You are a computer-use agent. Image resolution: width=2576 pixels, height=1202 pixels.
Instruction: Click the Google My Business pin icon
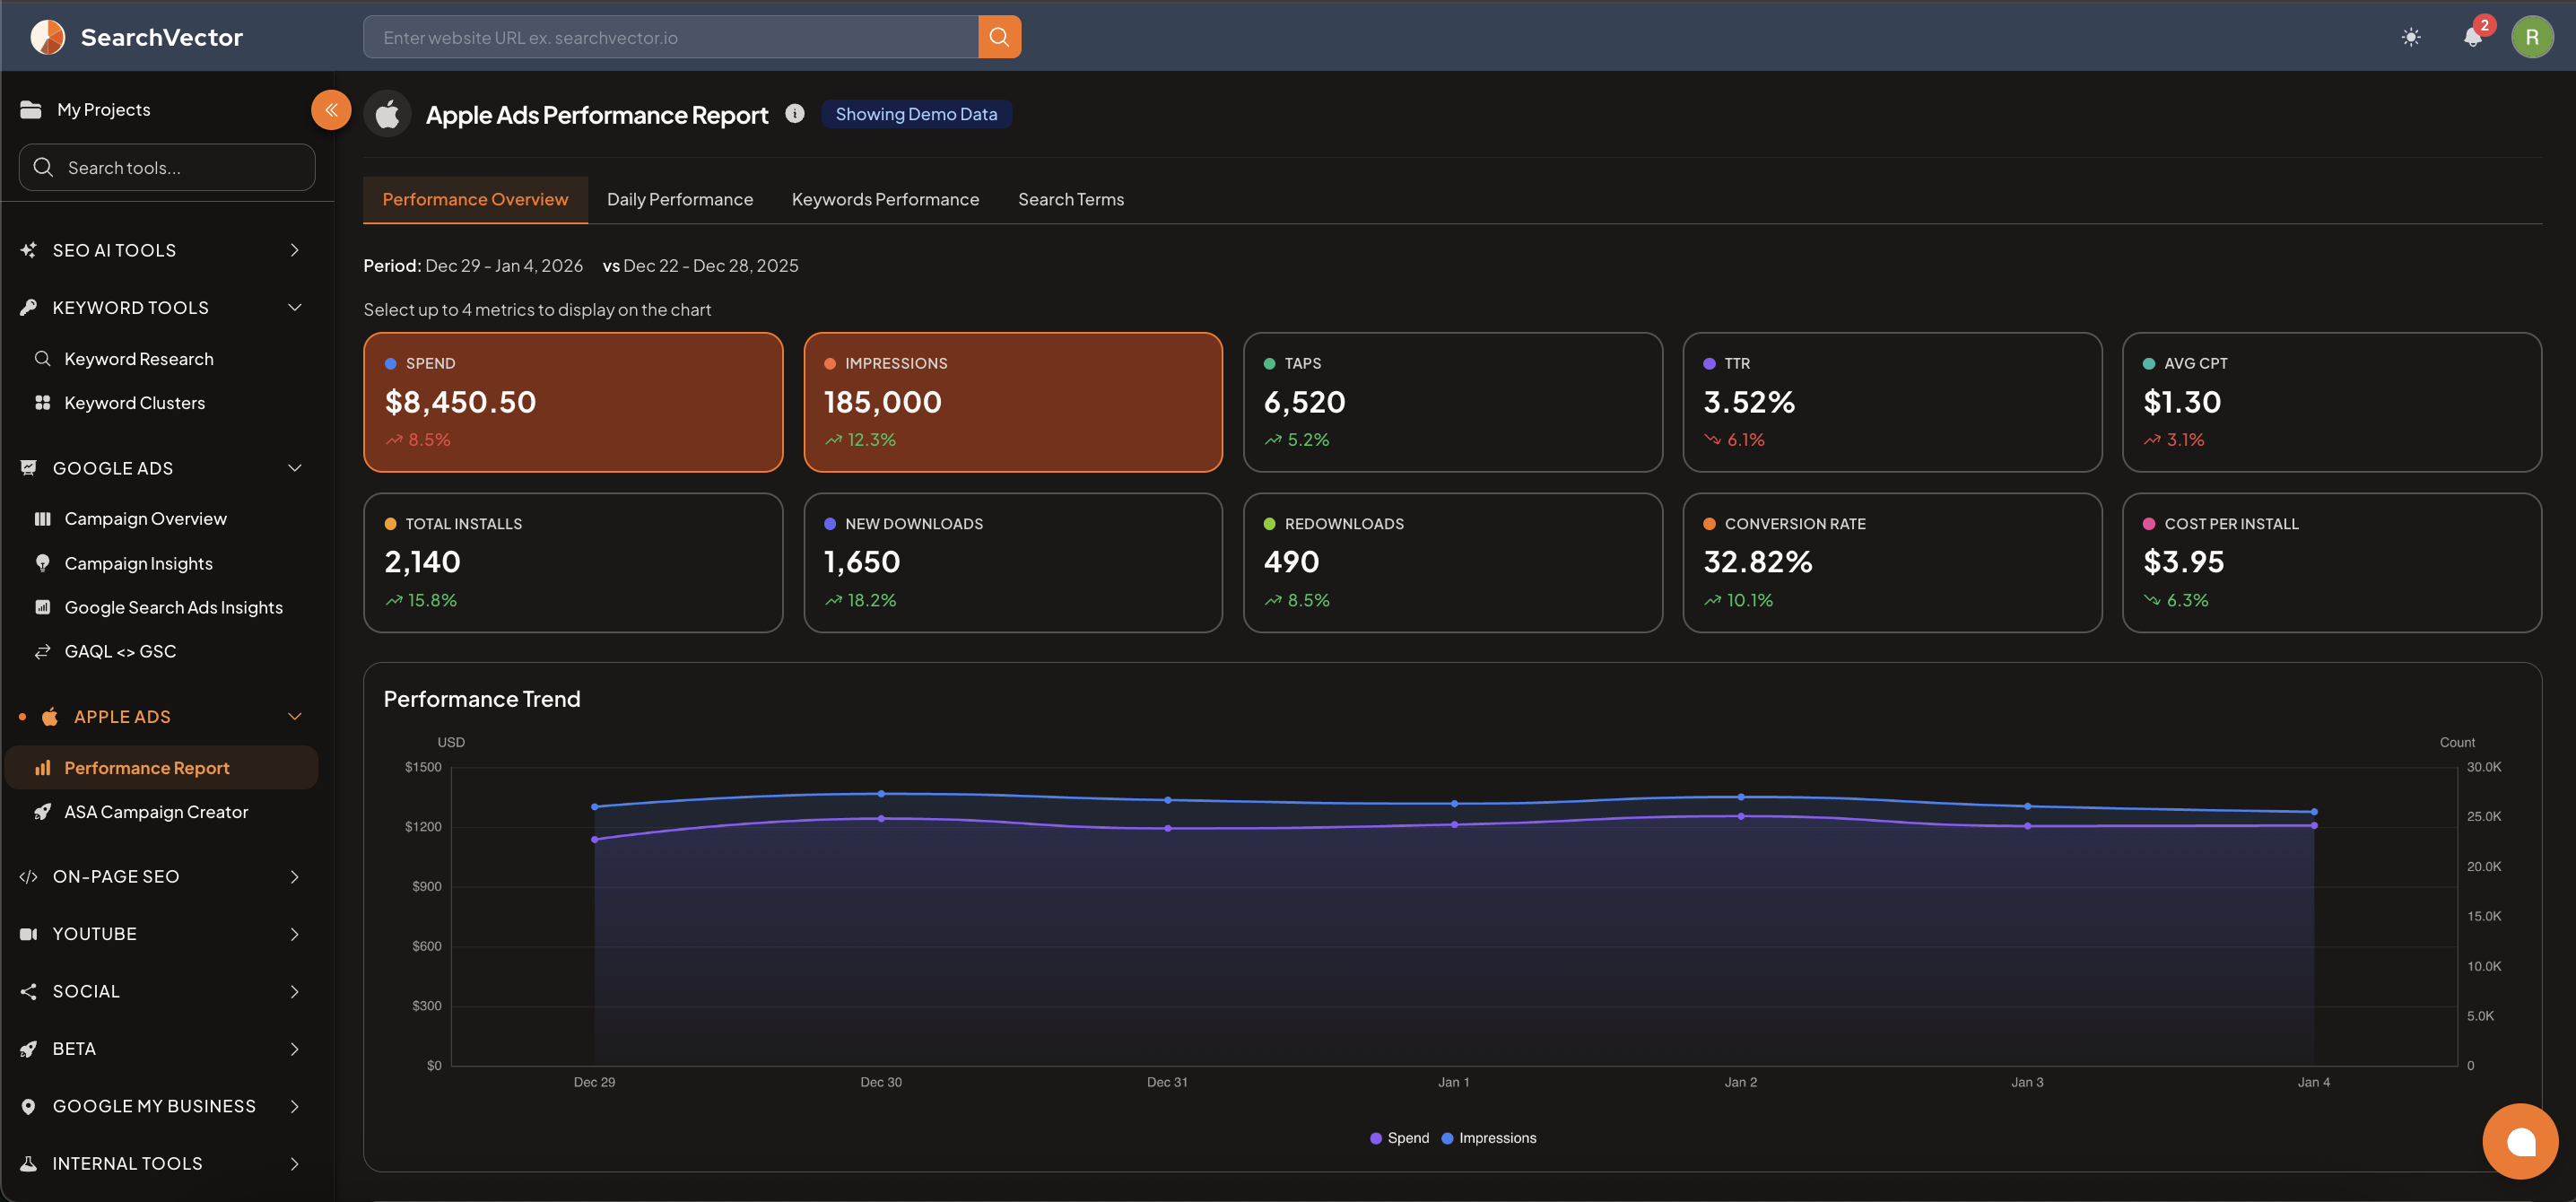[x=28, y=1107]
